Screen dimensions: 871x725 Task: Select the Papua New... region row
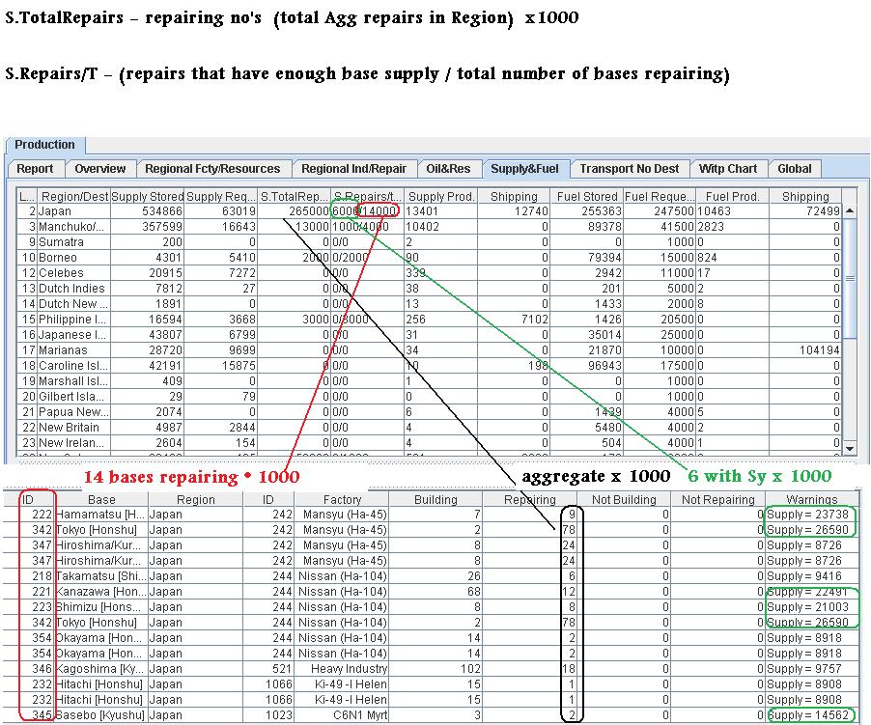click(430, 412)
